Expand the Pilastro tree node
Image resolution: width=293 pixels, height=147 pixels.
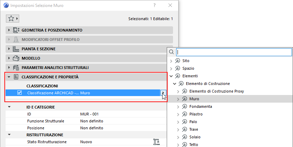coord(178,114)
